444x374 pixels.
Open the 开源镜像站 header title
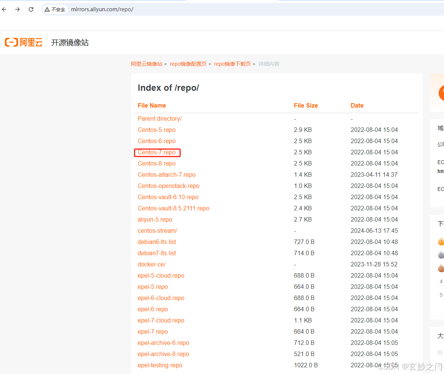click(70, 43)
